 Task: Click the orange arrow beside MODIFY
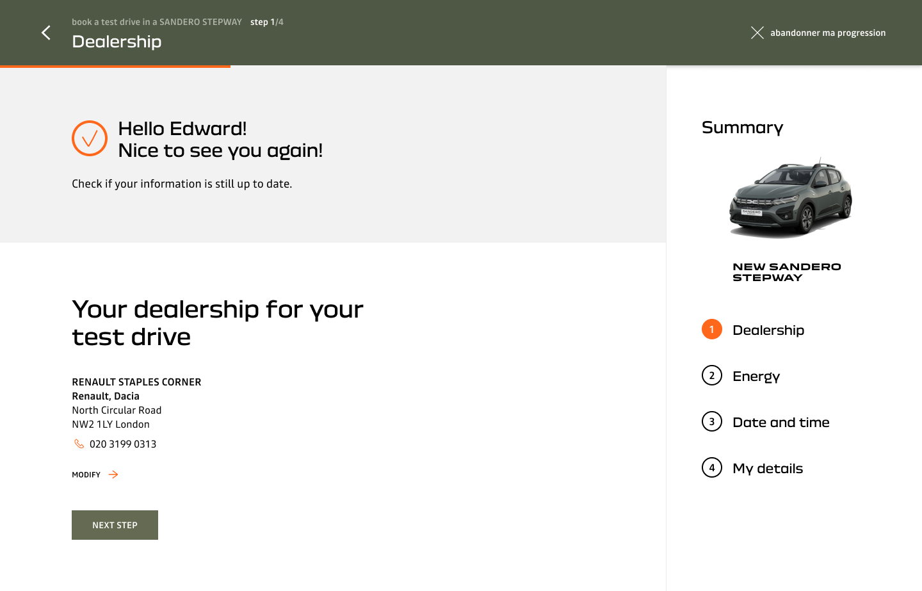tap(113, 474)
